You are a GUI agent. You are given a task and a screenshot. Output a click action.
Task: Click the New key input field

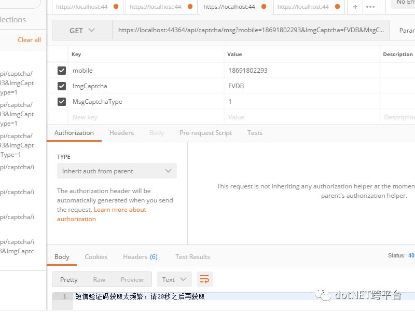click(x=146, y=117)
